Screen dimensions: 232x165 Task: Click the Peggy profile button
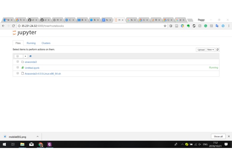pos(201,20)
